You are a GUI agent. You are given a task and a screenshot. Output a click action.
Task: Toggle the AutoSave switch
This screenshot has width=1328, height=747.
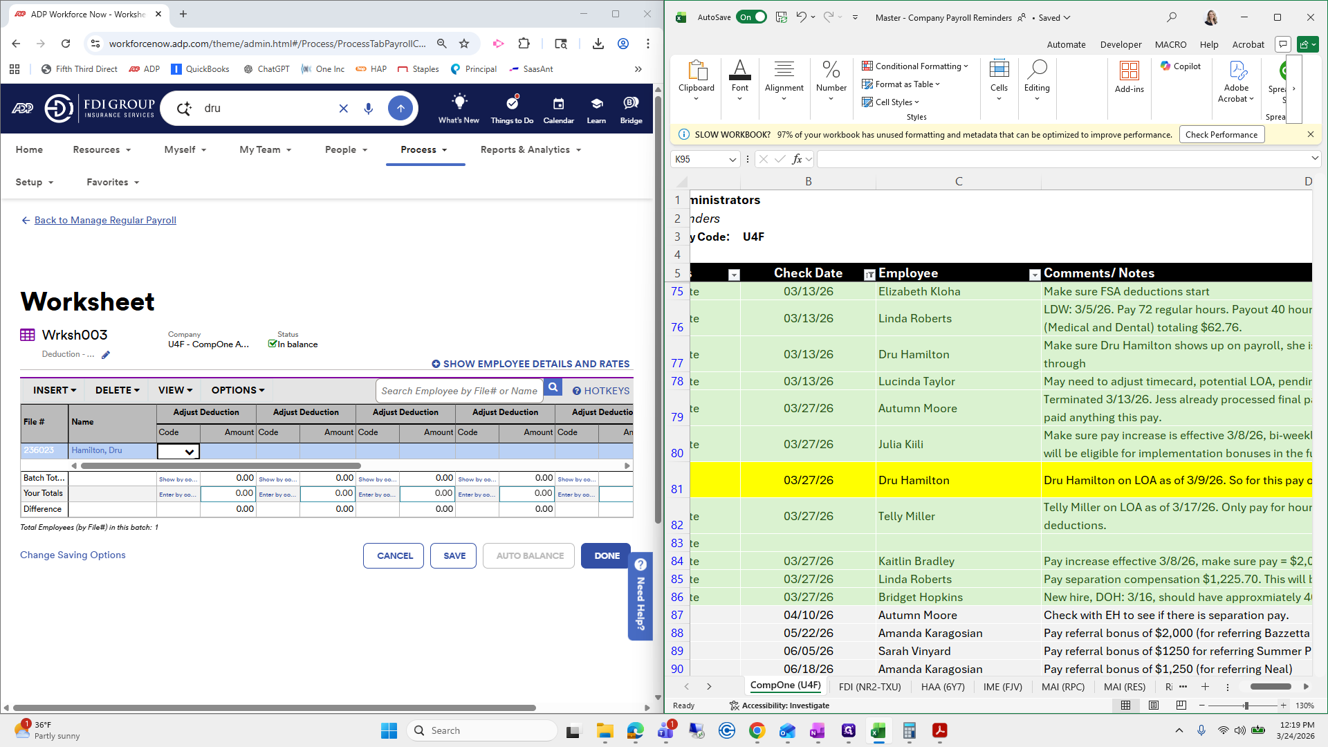[x=751, y=17]
